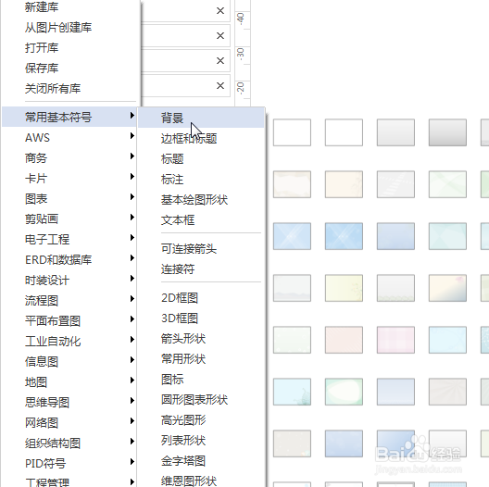Select 组织结构图 category

pyautogui.click(x=69, y=443)
